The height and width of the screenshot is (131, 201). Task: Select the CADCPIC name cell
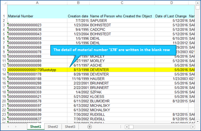pyautogui.click(x=122, y=29)
